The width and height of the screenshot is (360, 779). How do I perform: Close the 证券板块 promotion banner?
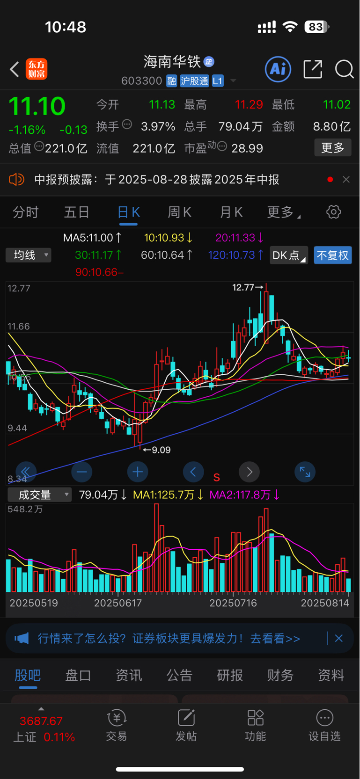point(339,639)
